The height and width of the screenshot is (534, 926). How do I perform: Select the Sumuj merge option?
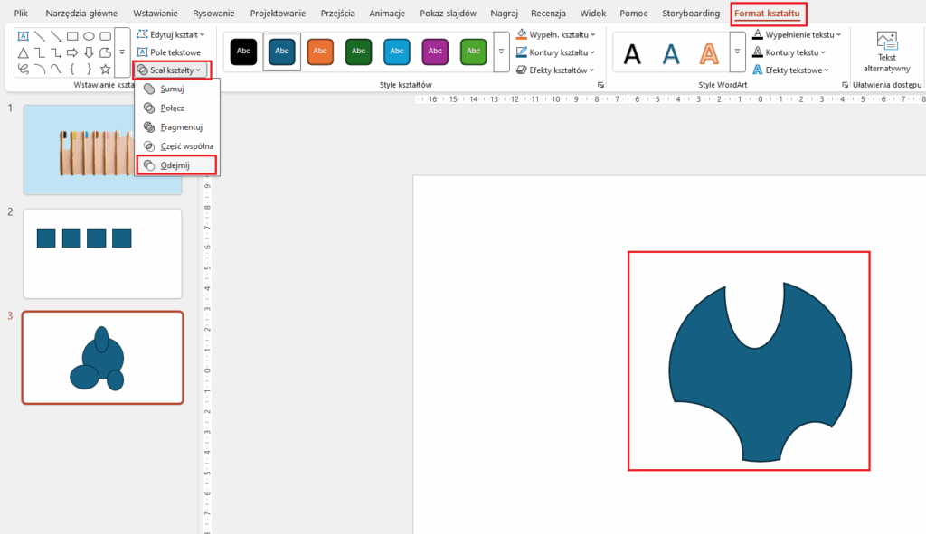coord(171,89)
